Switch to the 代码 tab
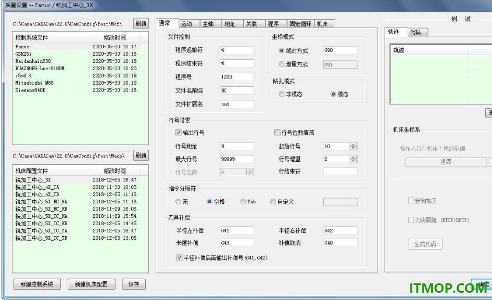 [x=418, y=32]
